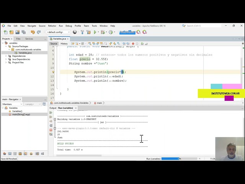The height and width of the screenshot is (184, 245).
Task: Toggle Sort by Source in Navigator
Action: pyautogui.click(x=42, y=154)
